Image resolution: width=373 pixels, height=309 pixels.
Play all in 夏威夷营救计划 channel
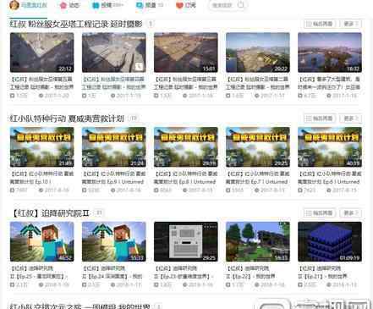pos(320,119)
